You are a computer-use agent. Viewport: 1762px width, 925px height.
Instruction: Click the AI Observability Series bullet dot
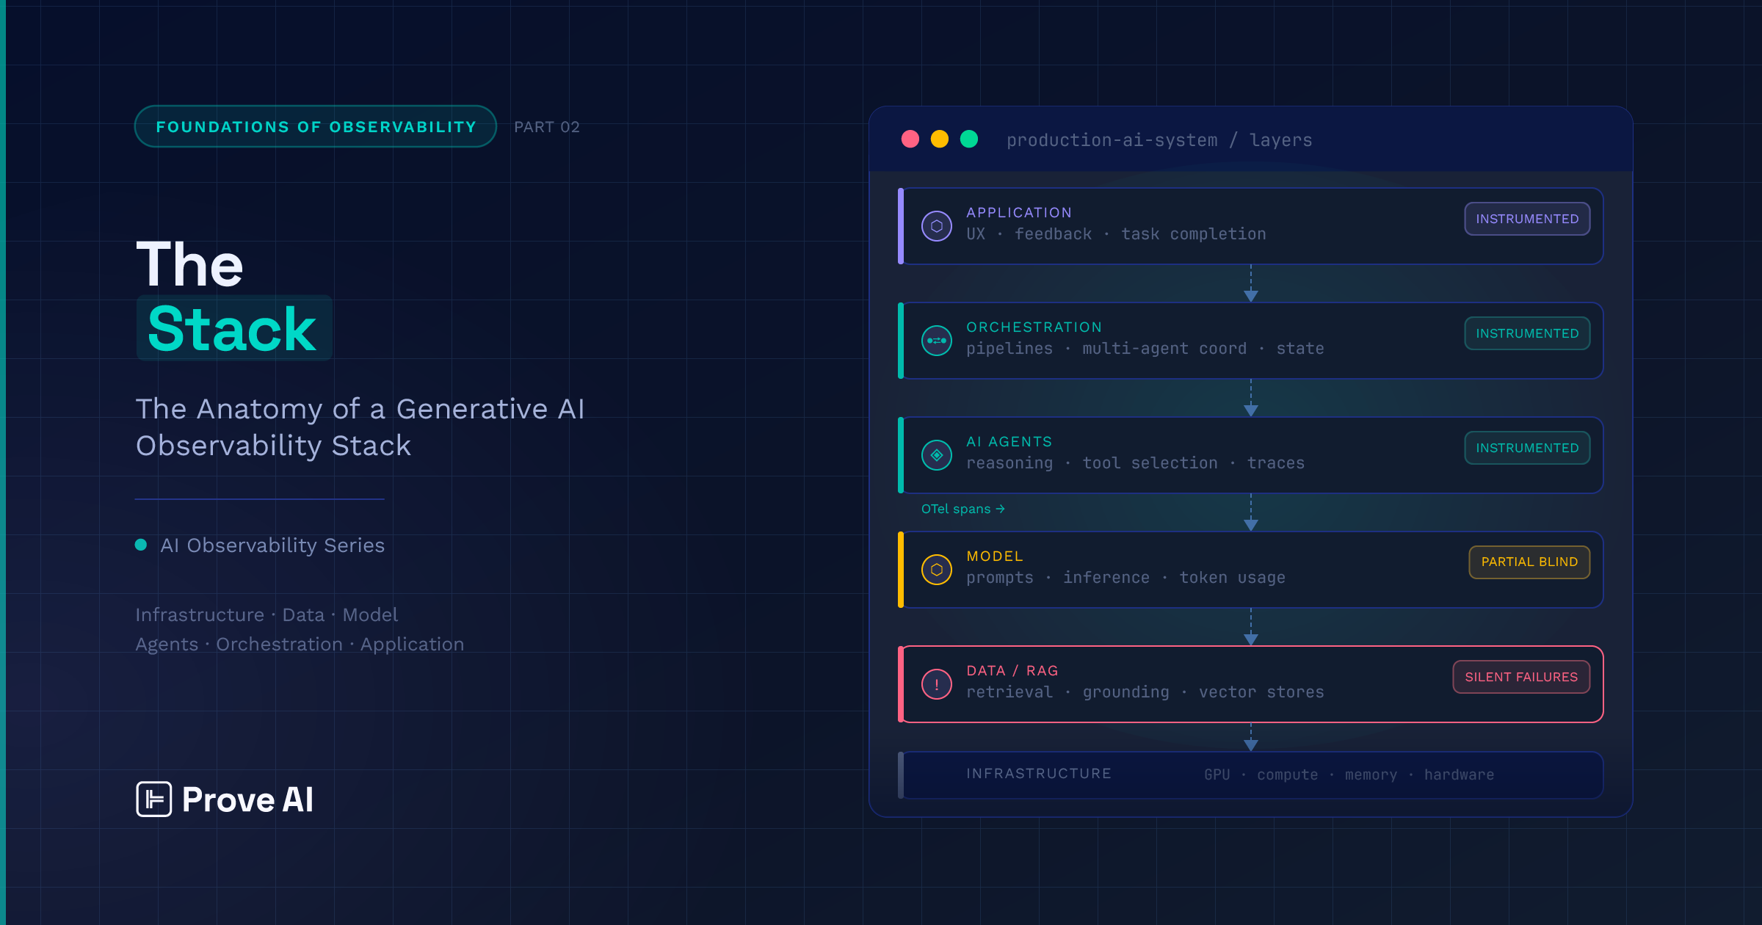tap(141, 545)
